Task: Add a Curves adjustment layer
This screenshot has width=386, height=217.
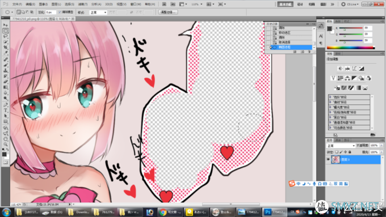Action: [x=354, y=69]
